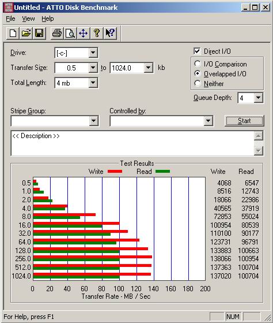The height and width of the screenshot is (323, 273).
Task: Activate the context help pointer icon
Action: [110, 33]
